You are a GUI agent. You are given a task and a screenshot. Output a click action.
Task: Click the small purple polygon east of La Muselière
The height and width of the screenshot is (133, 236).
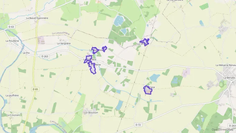pos(104,49)
